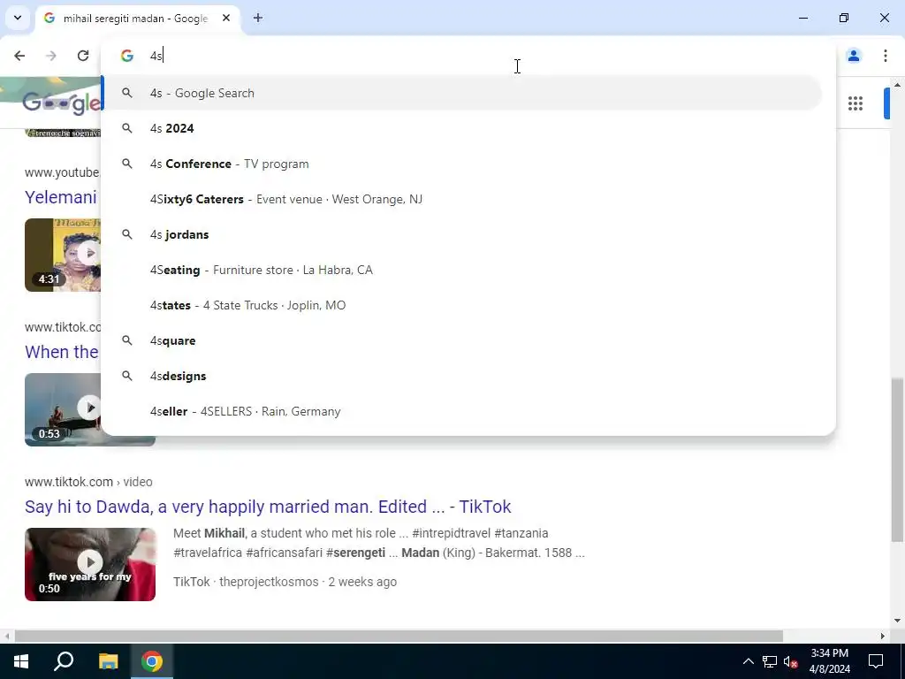Click the scrollbar down arrow
905x679 pixels.
point(897,621)
